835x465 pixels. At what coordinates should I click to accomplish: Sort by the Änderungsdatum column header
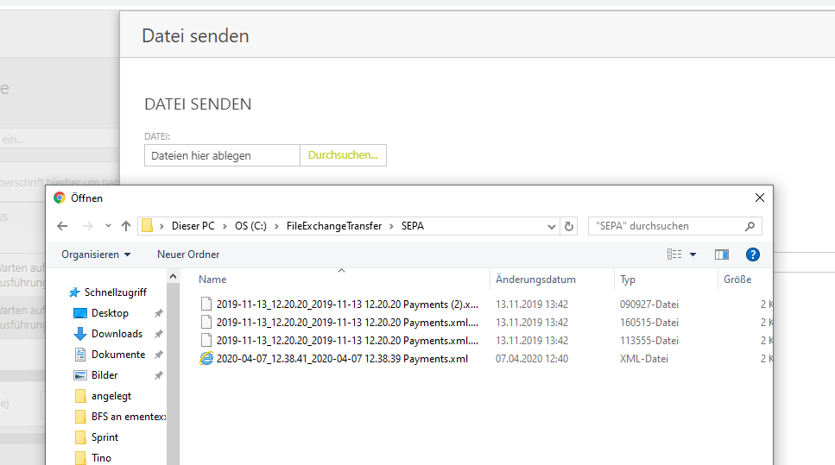535,280
